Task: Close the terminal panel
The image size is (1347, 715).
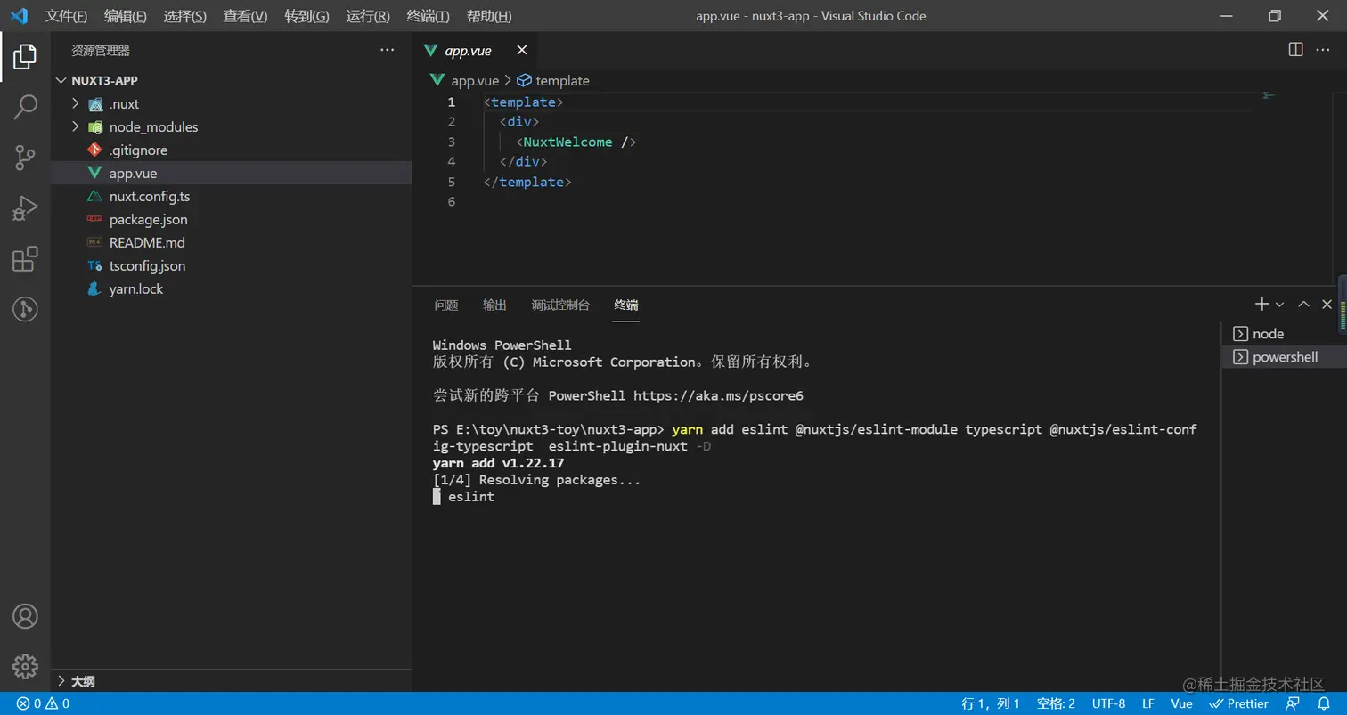Action: (1327, 305)
